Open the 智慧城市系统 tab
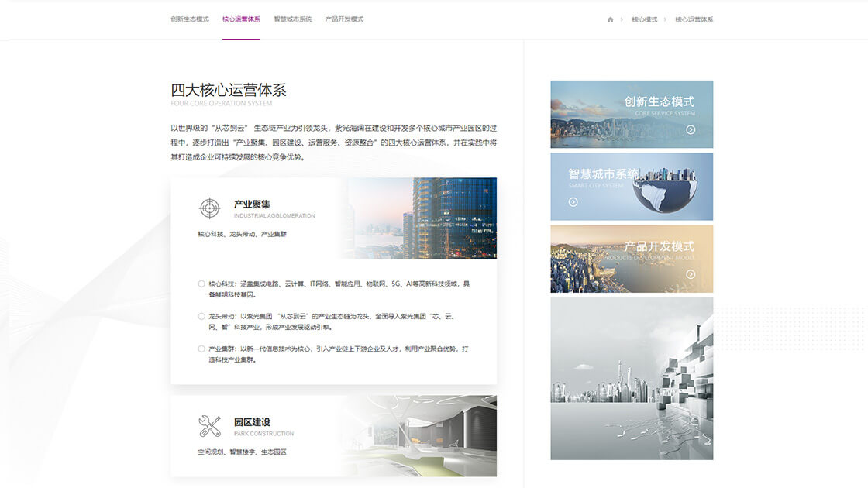This screenshot has height=488, width=868. point(293,19)
